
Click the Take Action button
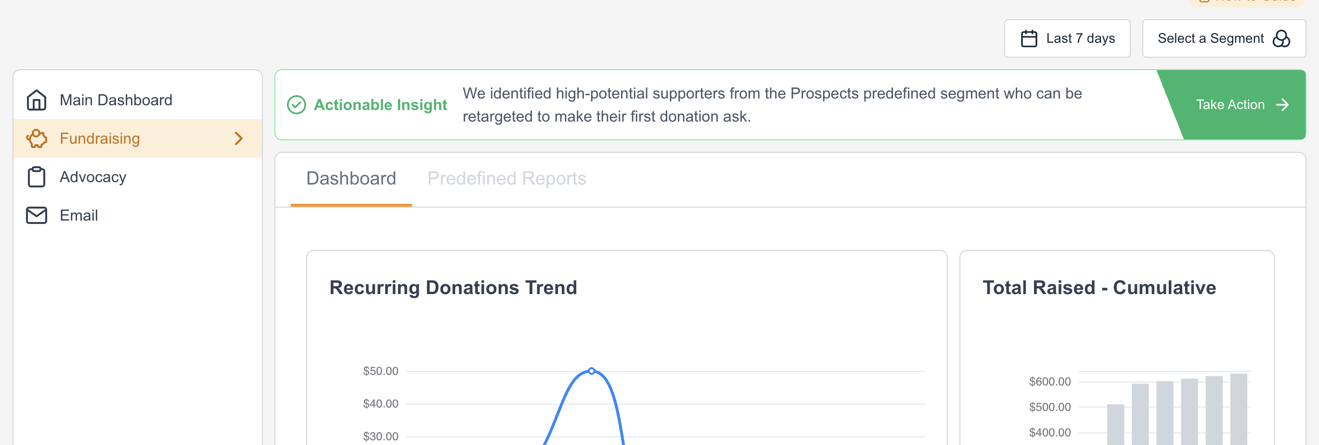point(1241,105)
